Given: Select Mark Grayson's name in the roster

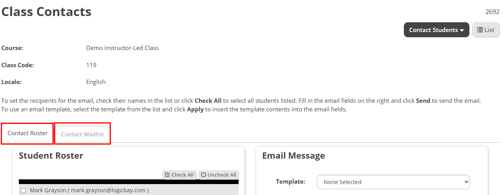Looking at the screenshot, I should [49, 191].
